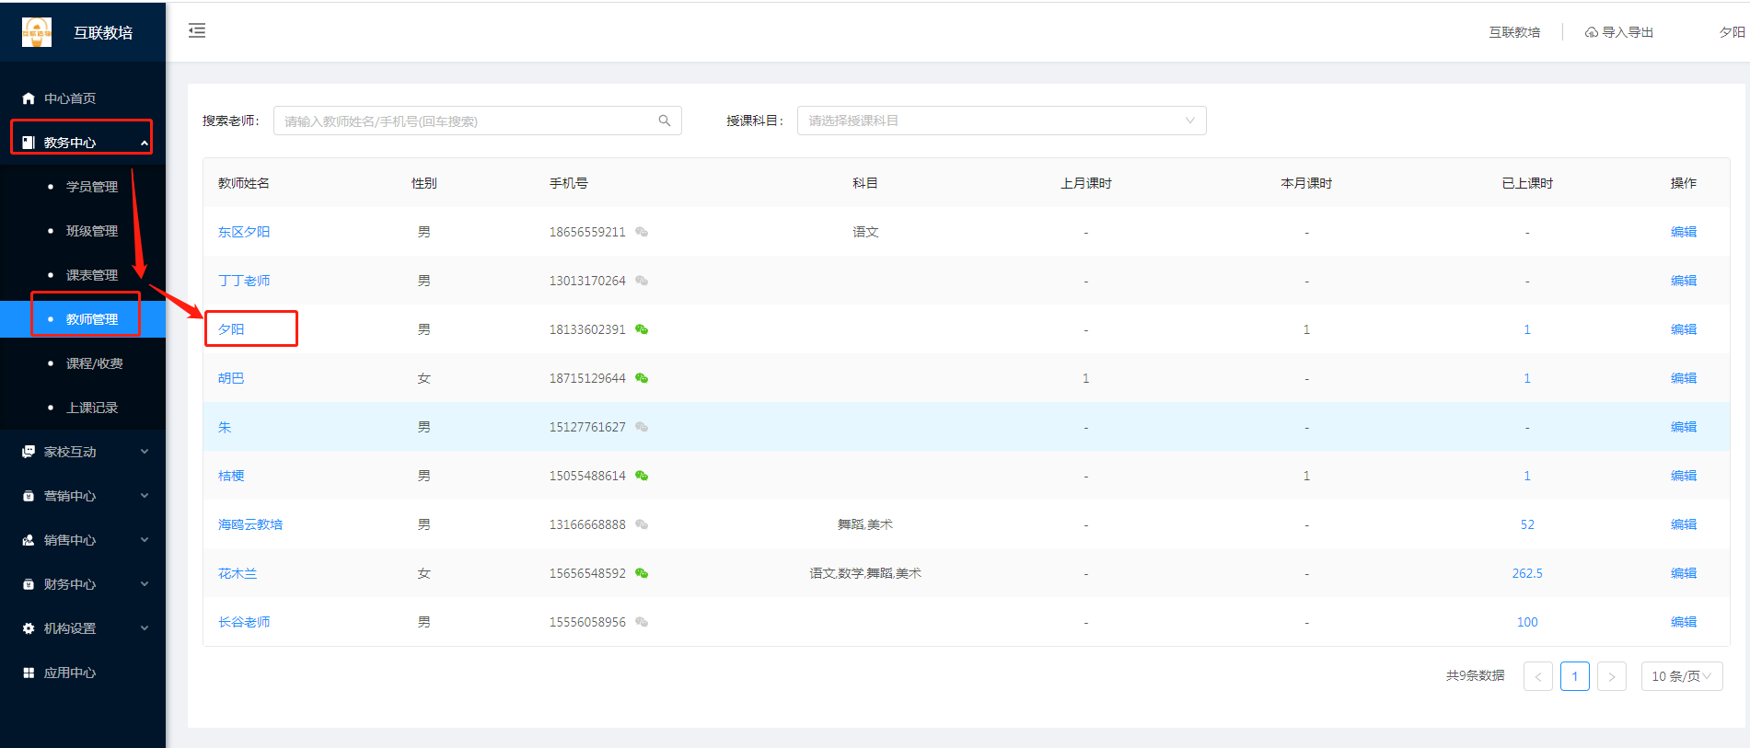Click 编辑 for teacher 朱
The width and height of the screenshot is (1750, 748).
click(1684, 427)
